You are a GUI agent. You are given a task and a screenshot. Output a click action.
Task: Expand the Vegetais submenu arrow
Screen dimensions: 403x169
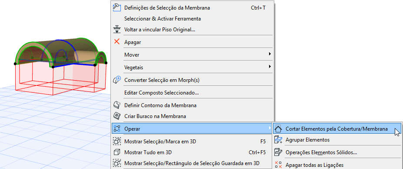point(270,67)
